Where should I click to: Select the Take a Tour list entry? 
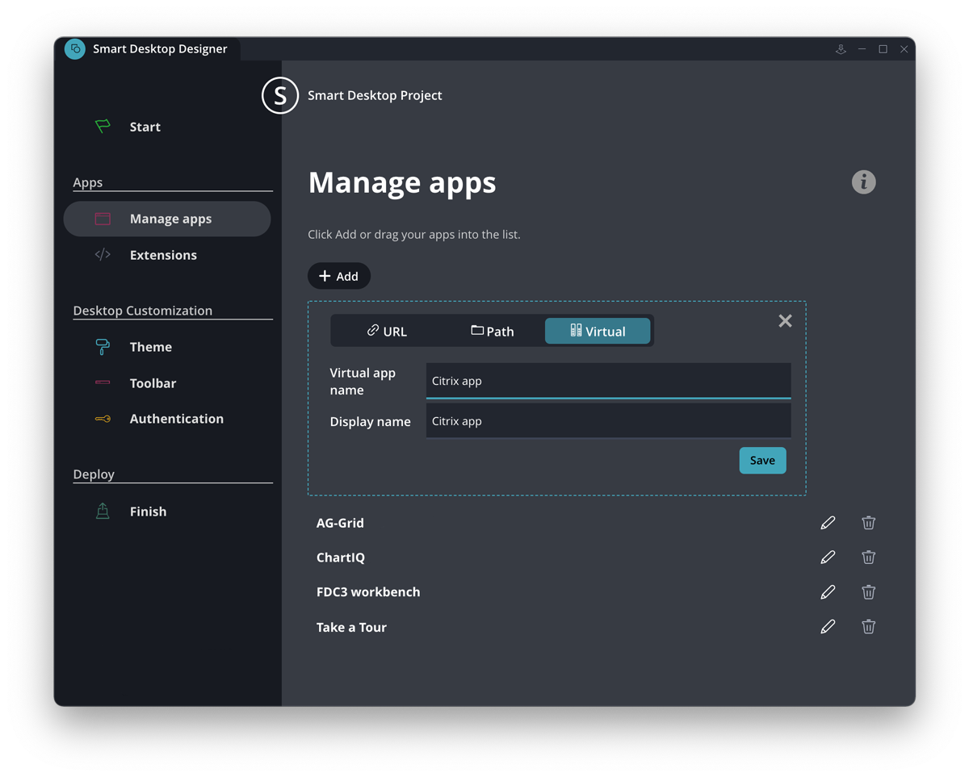click(351, 627)
